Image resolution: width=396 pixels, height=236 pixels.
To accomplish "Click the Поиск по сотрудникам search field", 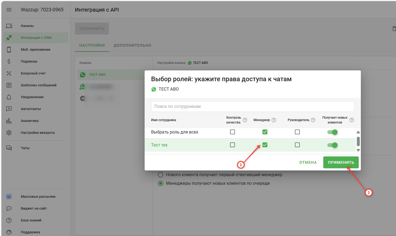I will point(252,107).
